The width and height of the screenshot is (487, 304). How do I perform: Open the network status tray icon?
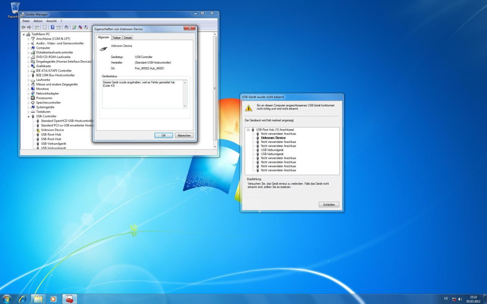[454, 299]
